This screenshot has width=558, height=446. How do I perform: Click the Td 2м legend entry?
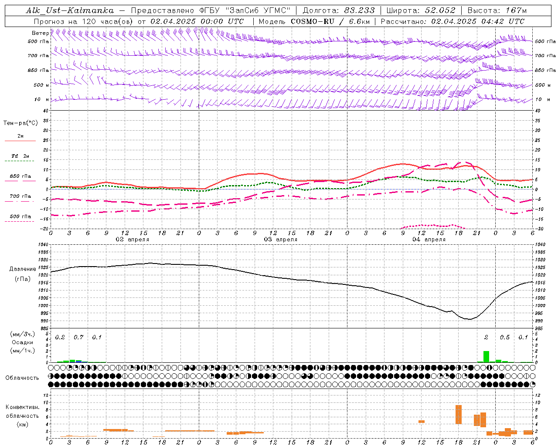coord(20,156)
